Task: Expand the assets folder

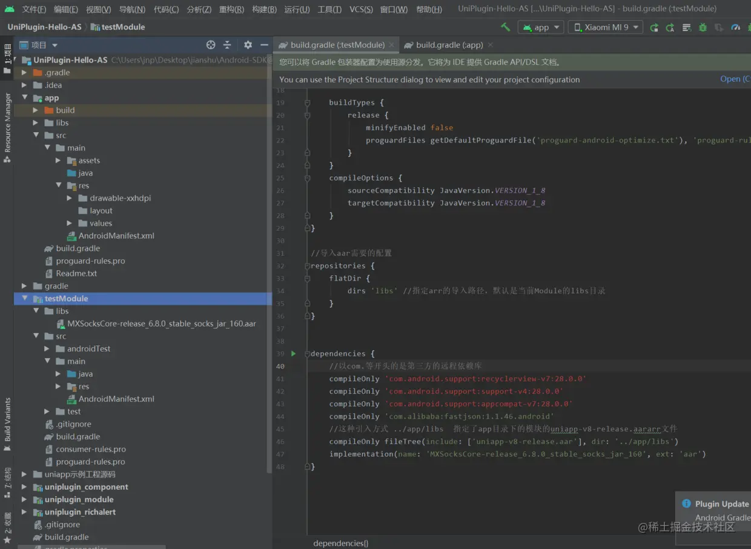Action: coord(58,161)
